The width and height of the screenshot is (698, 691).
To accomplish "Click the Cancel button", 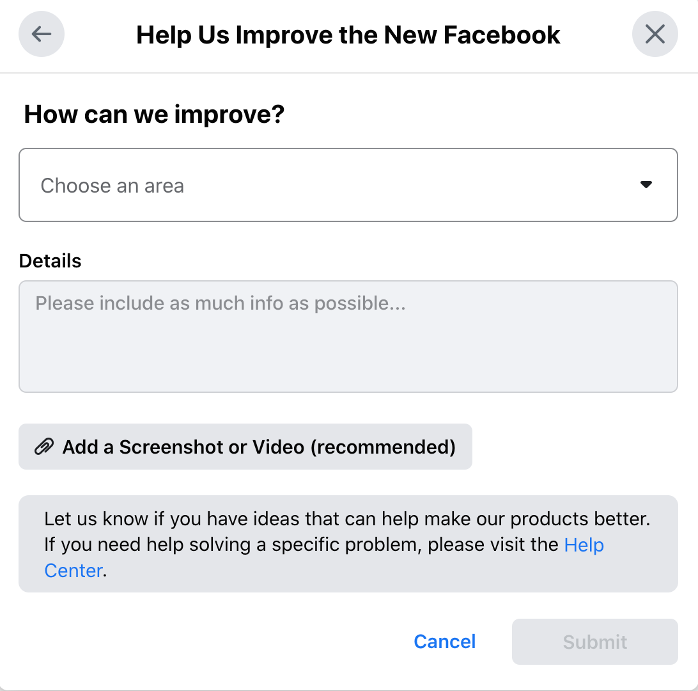I will (444, 642).
